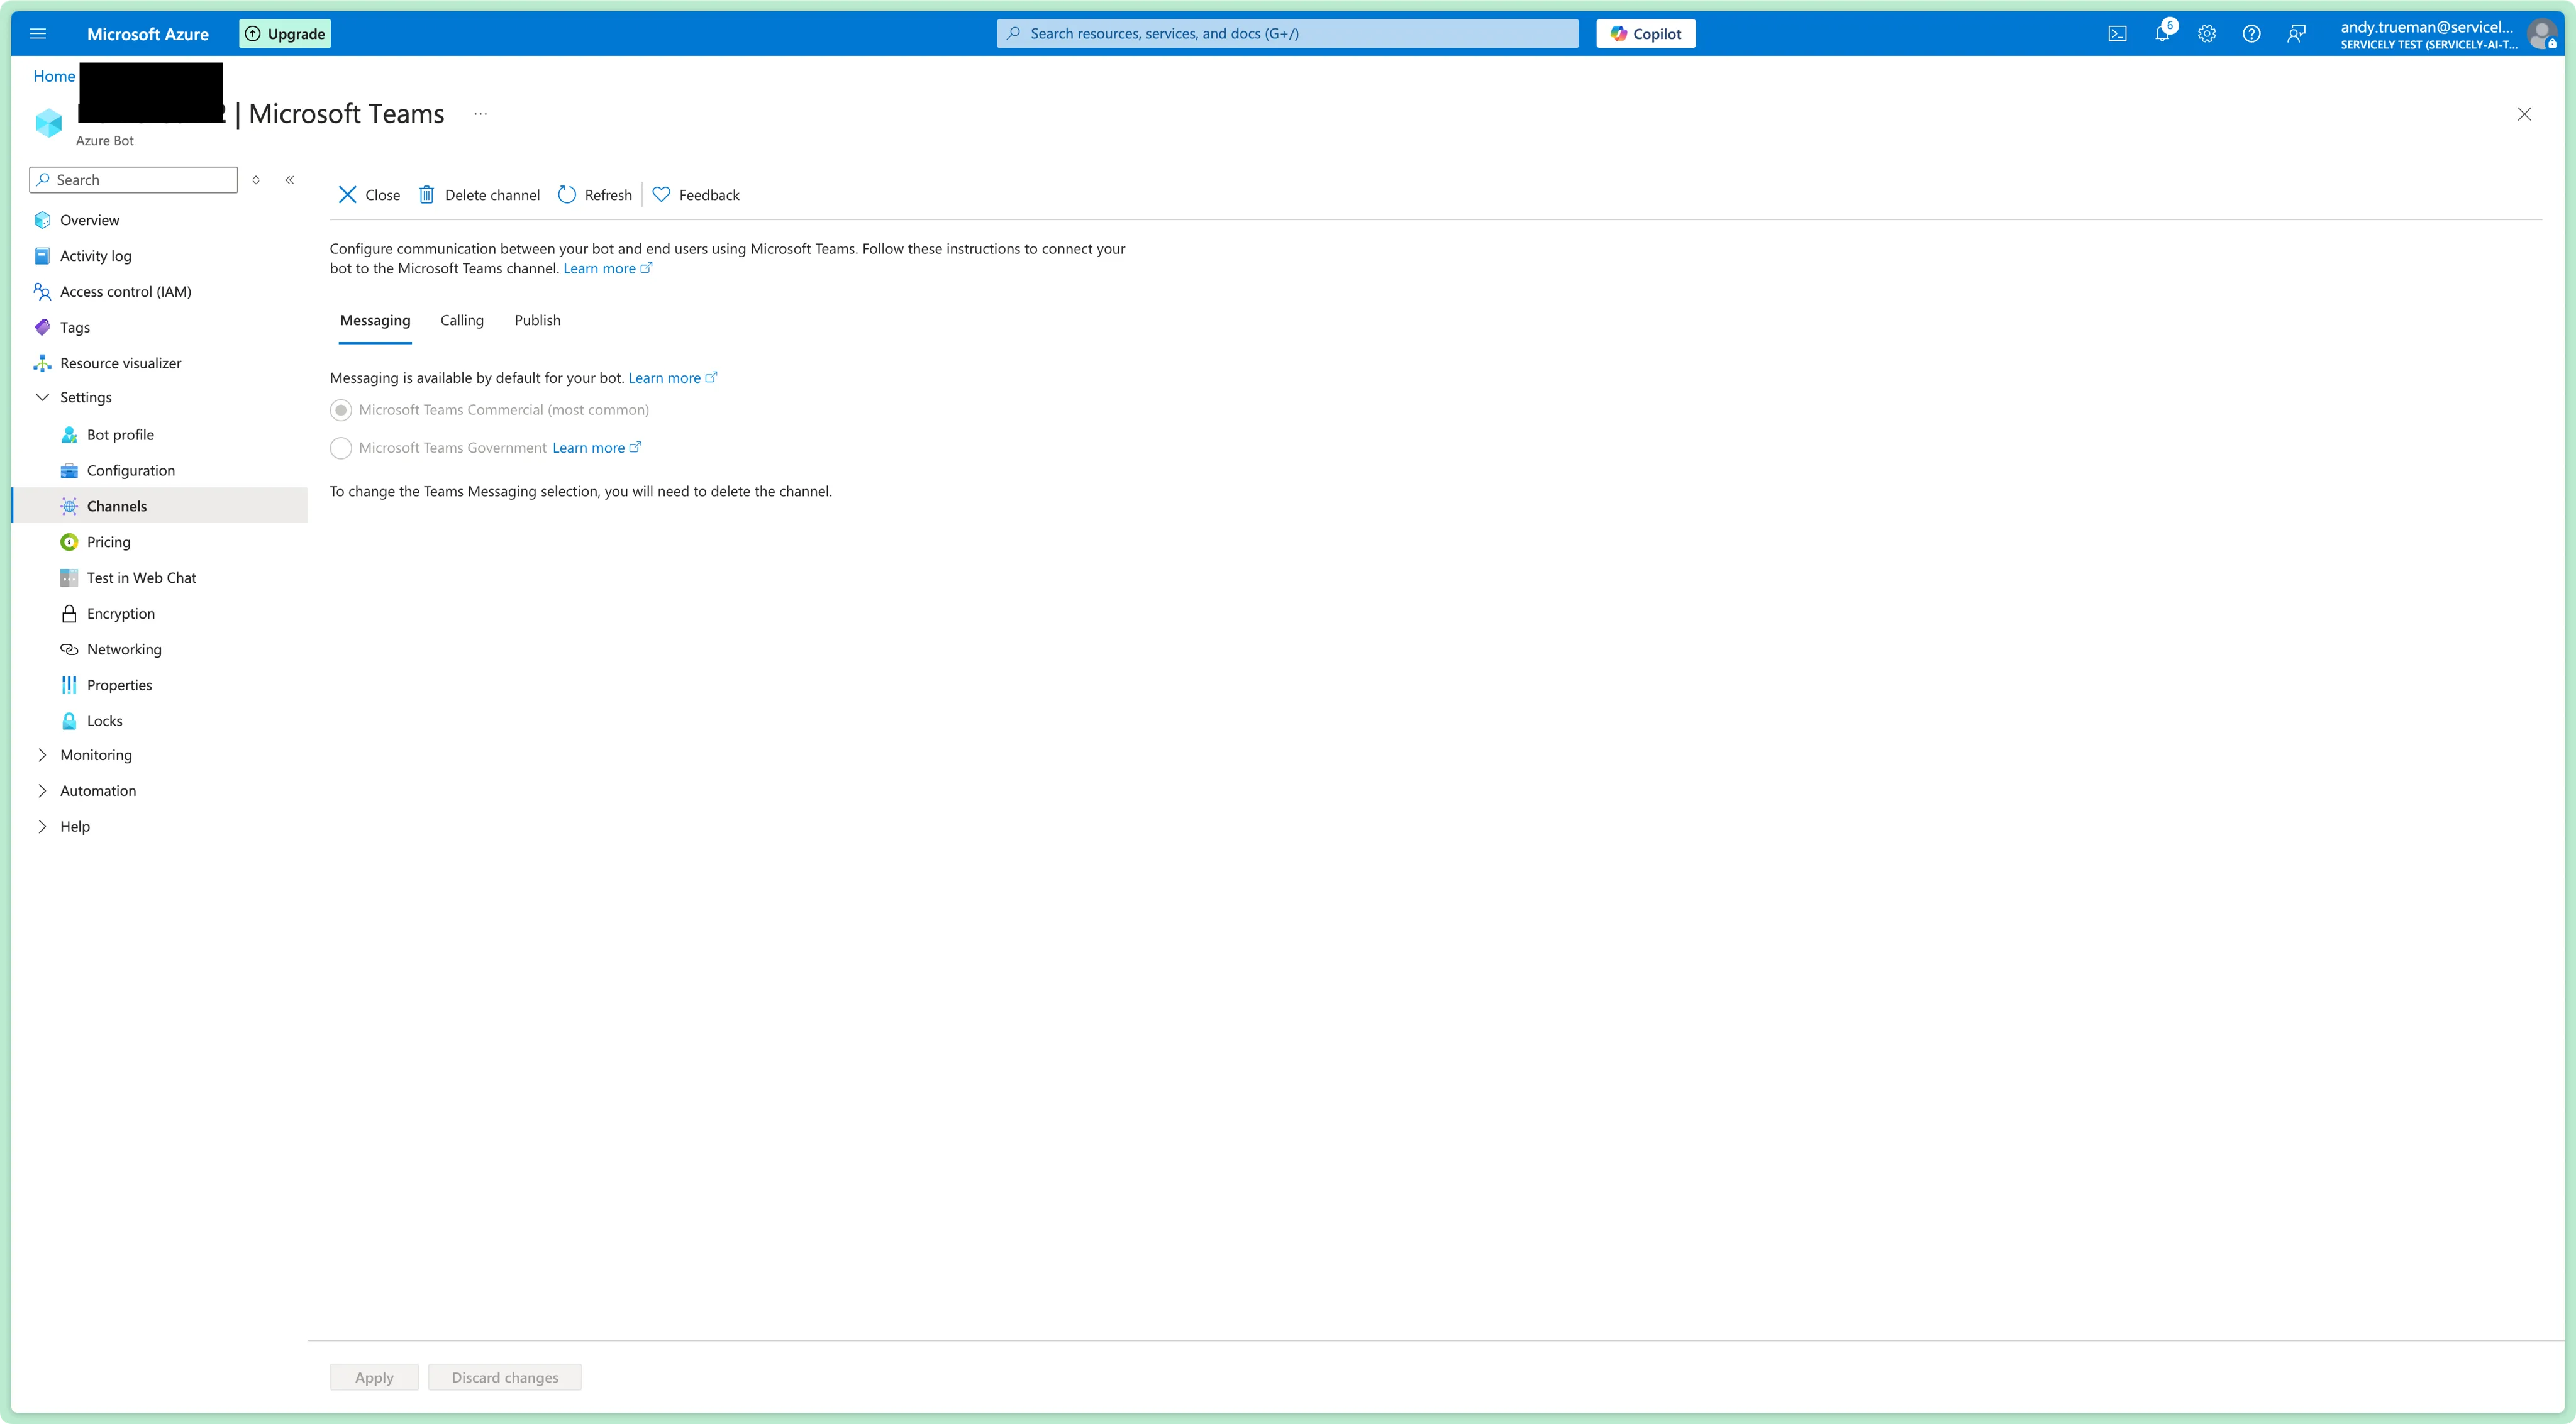Open the Overview sidebar item
This screenshot has width=2576, height=1424.
pos(89,220)
